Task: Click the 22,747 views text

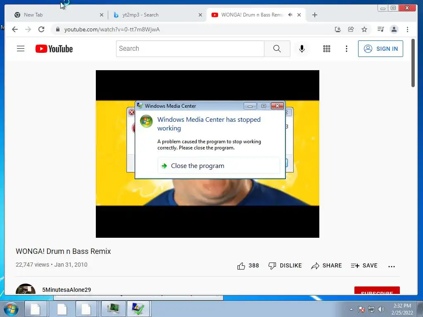Action: point(32,265)
